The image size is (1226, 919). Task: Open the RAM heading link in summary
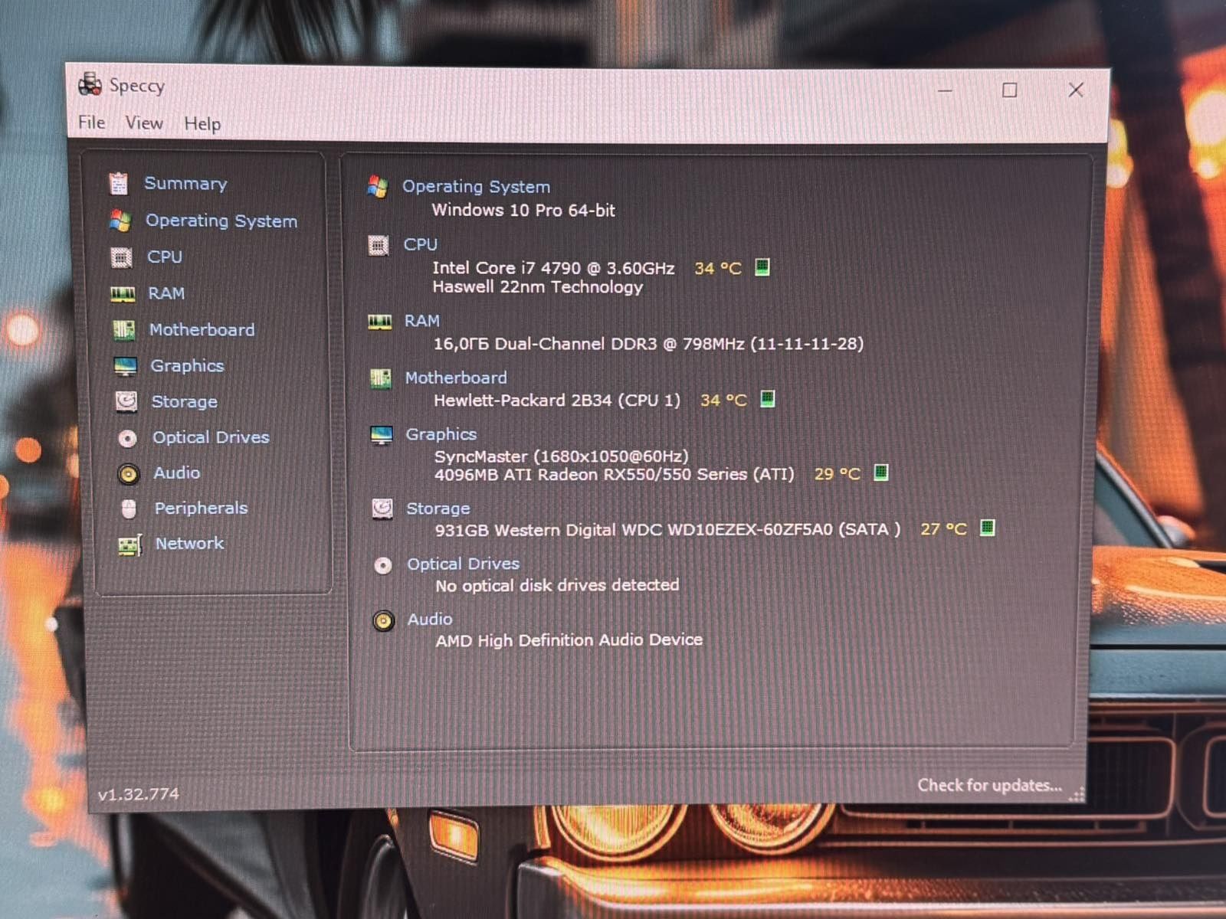422,321
